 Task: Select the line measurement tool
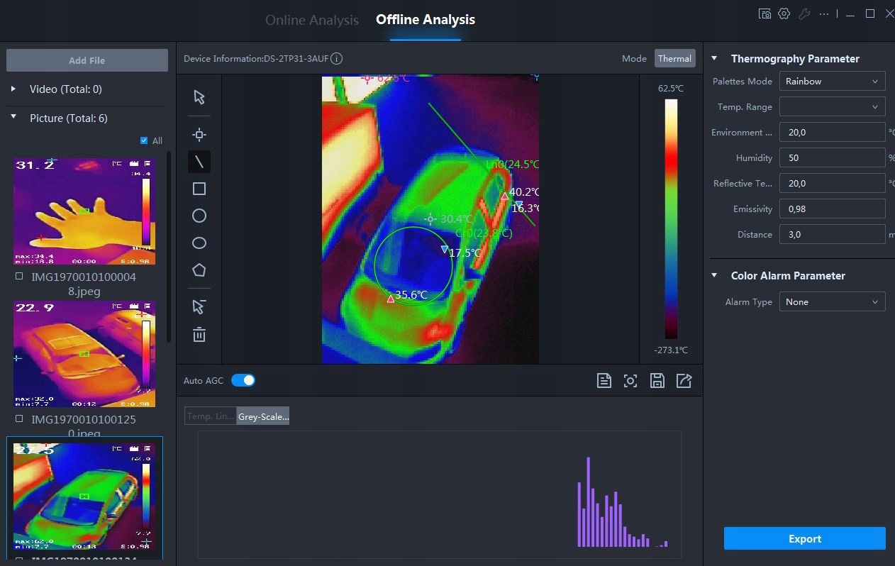[x=199, y=162]
